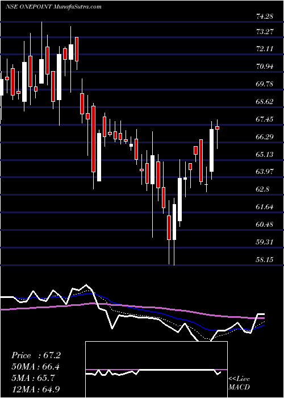The width and height of the screenshot is (284, 398).
Task: Select the 60.48 price axis label
Action: pos(265,225)
